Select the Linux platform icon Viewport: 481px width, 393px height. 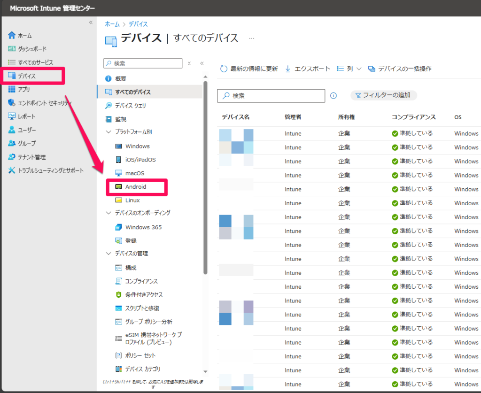click(119, 200)
